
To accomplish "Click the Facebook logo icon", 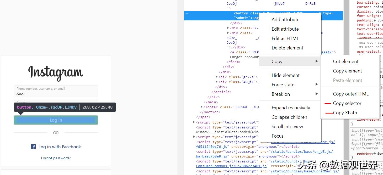I will coord(33,147).
